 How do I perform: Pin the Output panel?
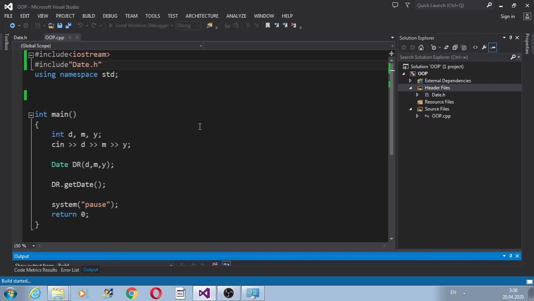(x=511, y=256)
